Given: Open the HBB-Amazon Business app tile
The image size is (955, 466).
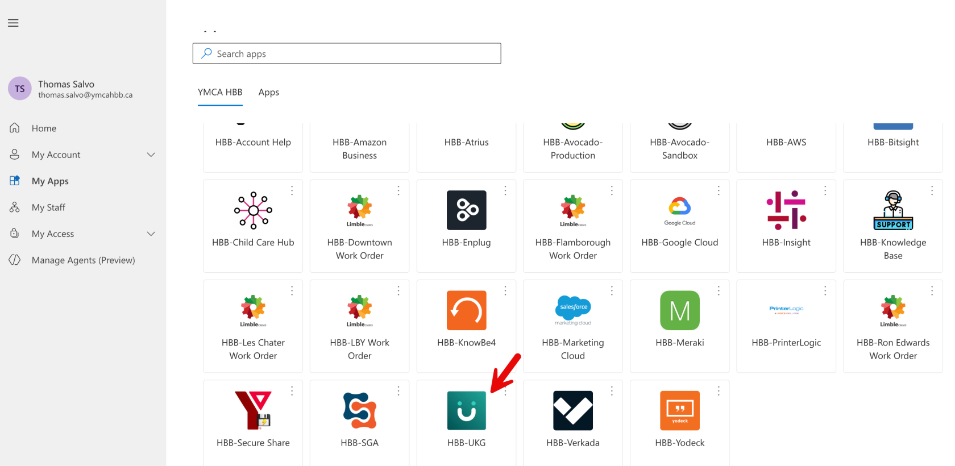Looking at the screenshot, I should coord(360,147).
